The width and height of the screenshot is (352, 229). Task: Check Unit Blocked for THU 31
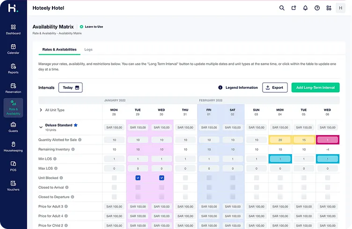pyautogui.click(x=185, y=178)
